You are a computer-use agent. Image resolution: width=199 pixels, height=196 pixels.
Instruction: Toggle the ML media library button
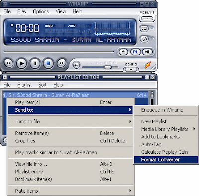[147, 52]
